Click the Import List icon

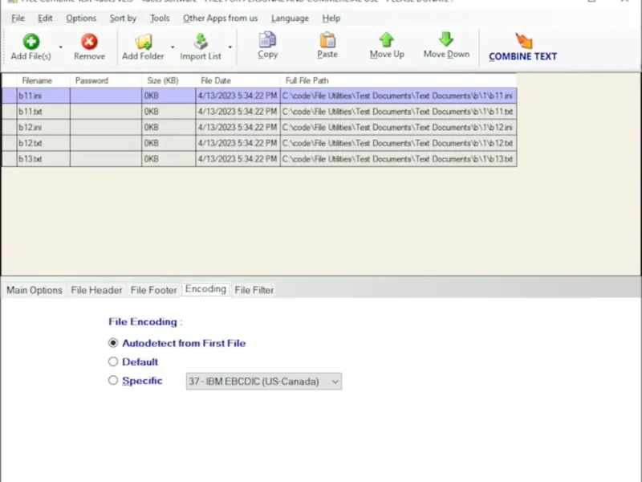(x=201, y=42)
